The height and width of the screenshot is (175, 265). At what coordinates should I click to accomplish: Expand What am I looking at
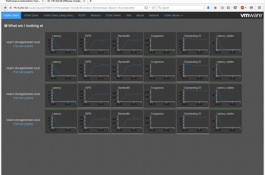tap(24, 26)
